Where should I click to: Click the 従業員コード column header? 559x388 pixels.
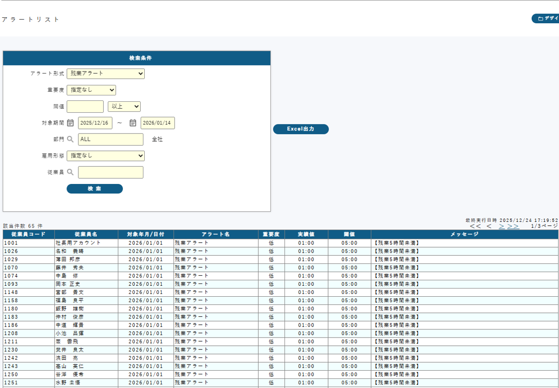pos(28,234)
